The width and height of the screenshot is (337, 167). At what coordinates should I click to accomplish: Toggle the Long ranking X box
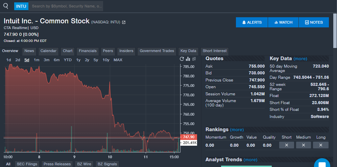[x=321, y=145]
